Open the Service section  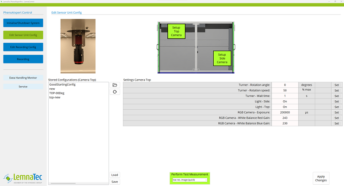(x=23, y=87)
